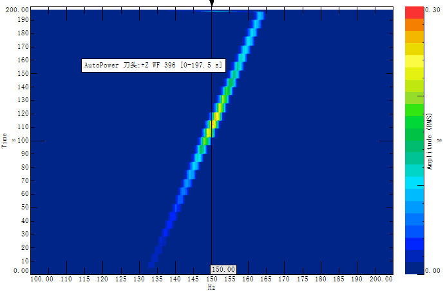Click the 135 tick on the frequency axis
This screenshot has width=445, height=291.
157,279
